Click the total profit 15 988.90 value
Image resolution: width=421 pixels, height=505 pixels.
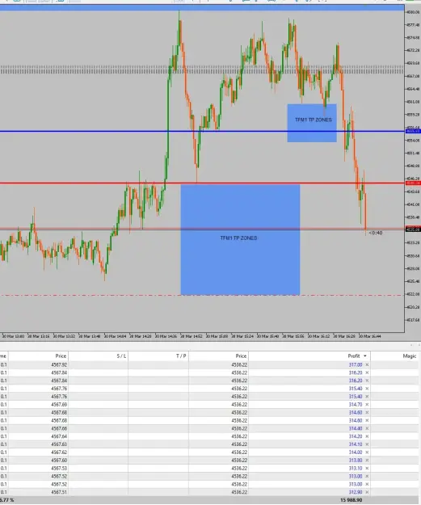pos(351,500)
